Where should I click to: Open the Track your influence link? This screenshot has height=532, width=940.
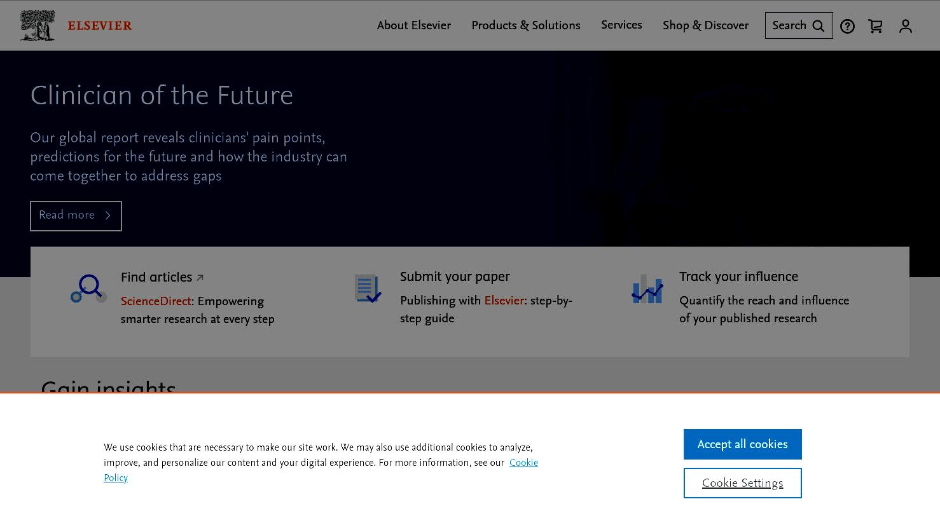[738, 276]
